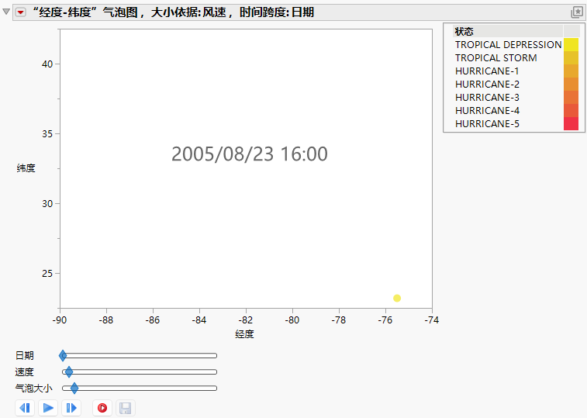Click the -90 longitude axis tick label
This screenshot has height=418, width=587.
coord(60,320)
